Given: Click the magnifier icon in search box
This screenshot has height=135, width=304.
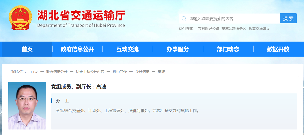Looking at the screenshot, I should (184, 19).
